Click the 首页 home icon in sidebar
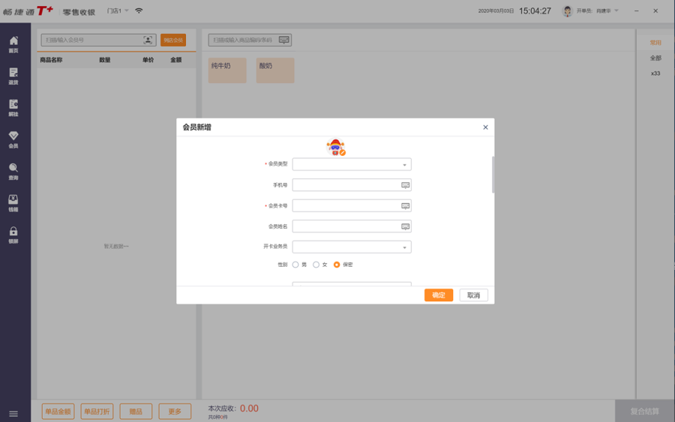The image size is (675, 422). tap(13, 43)
